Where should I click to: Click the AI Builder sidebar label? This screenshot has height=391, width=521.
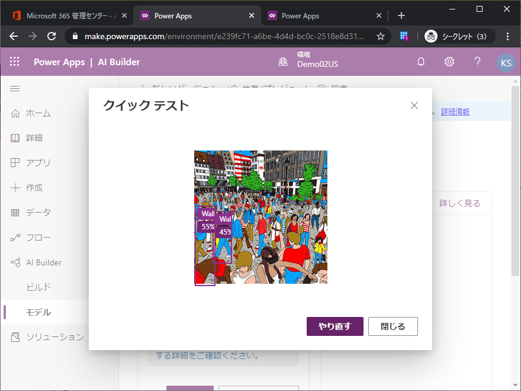coord(44,262)
